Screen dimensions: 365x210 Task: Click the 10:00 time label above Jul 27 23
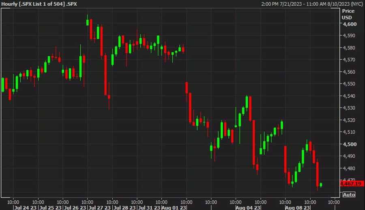(x=87, y=202)
